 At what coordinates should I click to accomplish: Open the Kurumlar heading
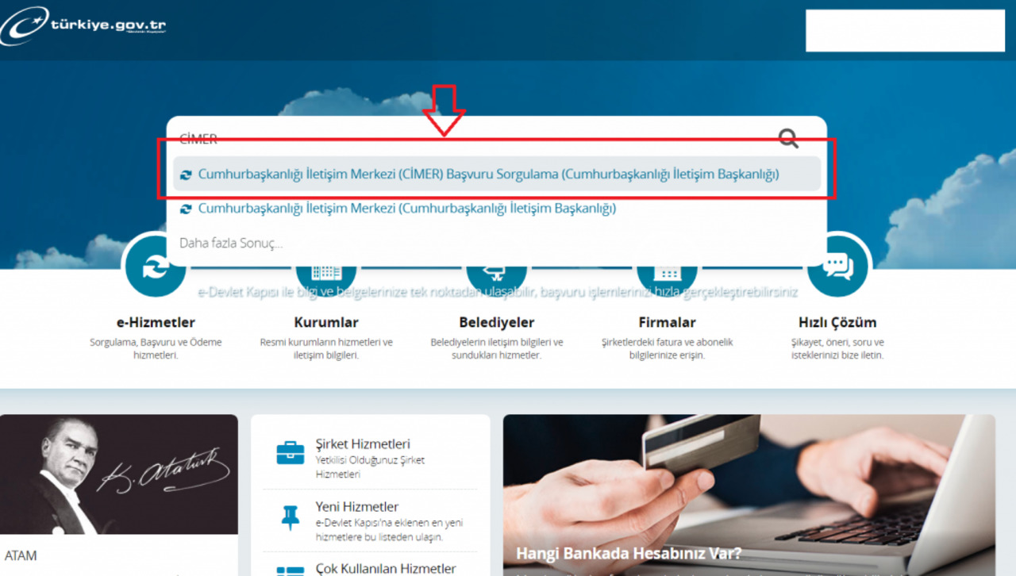[x=326, y=323]
